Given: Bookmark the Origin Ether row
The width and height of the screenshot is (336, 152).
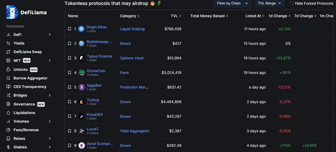Looking at the screenshot, I should point(69,29).
